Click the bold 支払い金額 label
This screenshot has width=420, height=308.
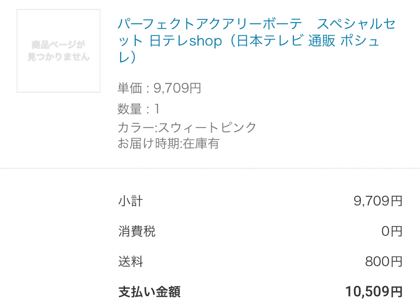(149, 292)
